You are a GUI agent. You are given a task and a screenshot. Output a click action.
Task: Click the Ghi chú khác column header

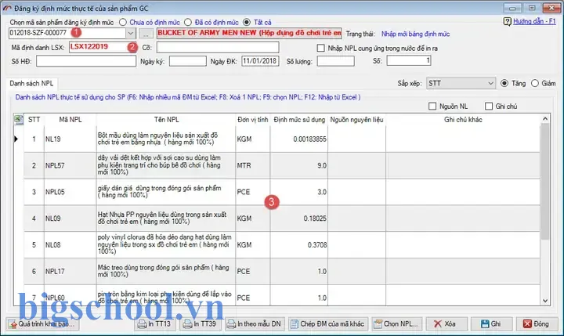(x=463, y=120)
